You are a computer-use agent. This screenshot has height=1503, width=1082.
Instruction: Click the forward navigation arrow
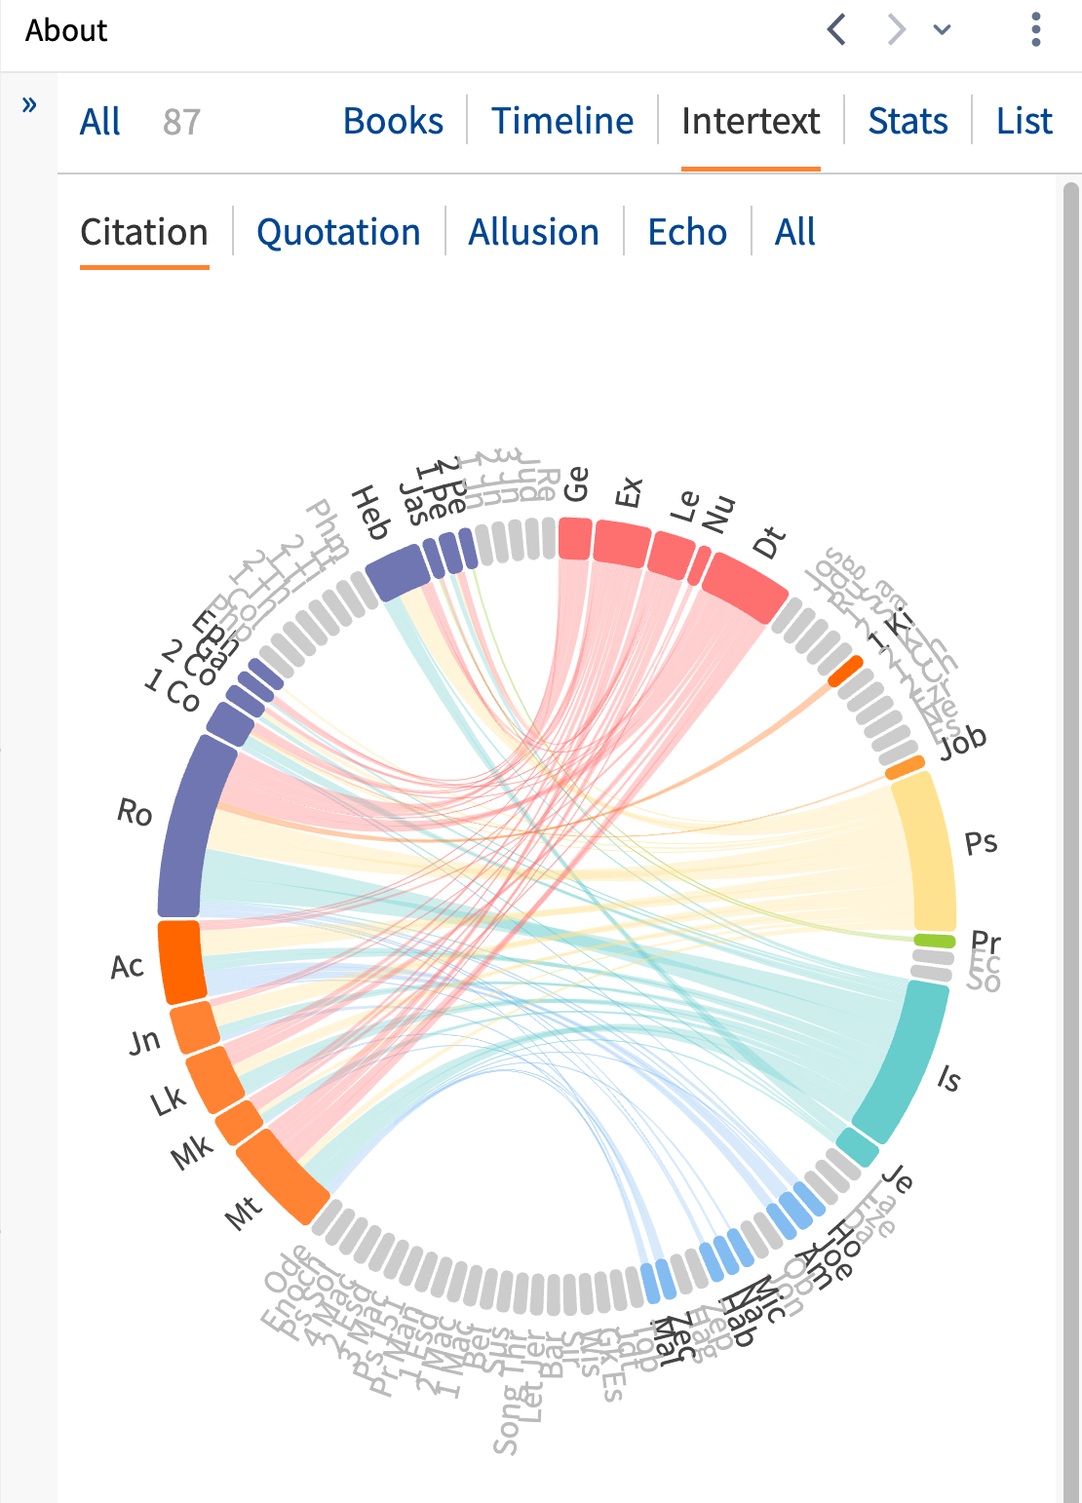(x=897, y=30)
